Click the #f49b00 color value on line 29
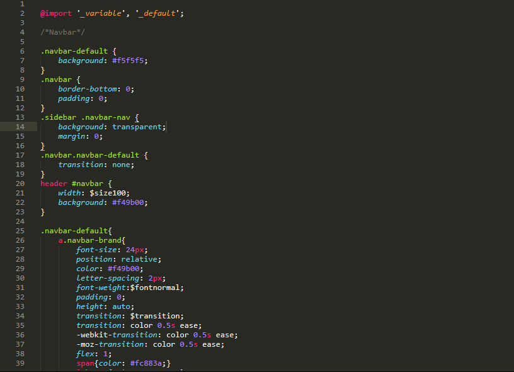This screenshot has width=514, height=372. [123, 269]
